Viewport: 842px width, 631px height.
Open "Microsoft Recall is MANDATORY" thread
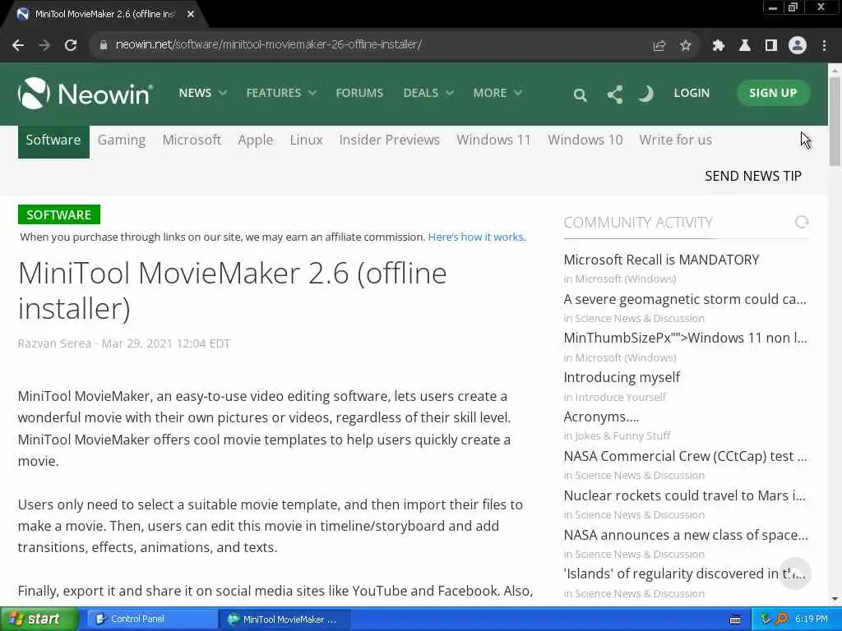tap(661, 260)
